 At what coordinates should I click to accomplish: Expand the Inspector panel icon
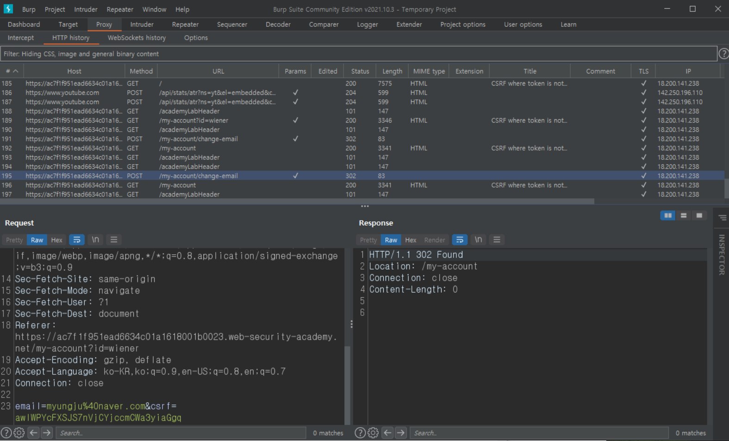[722, 218]
